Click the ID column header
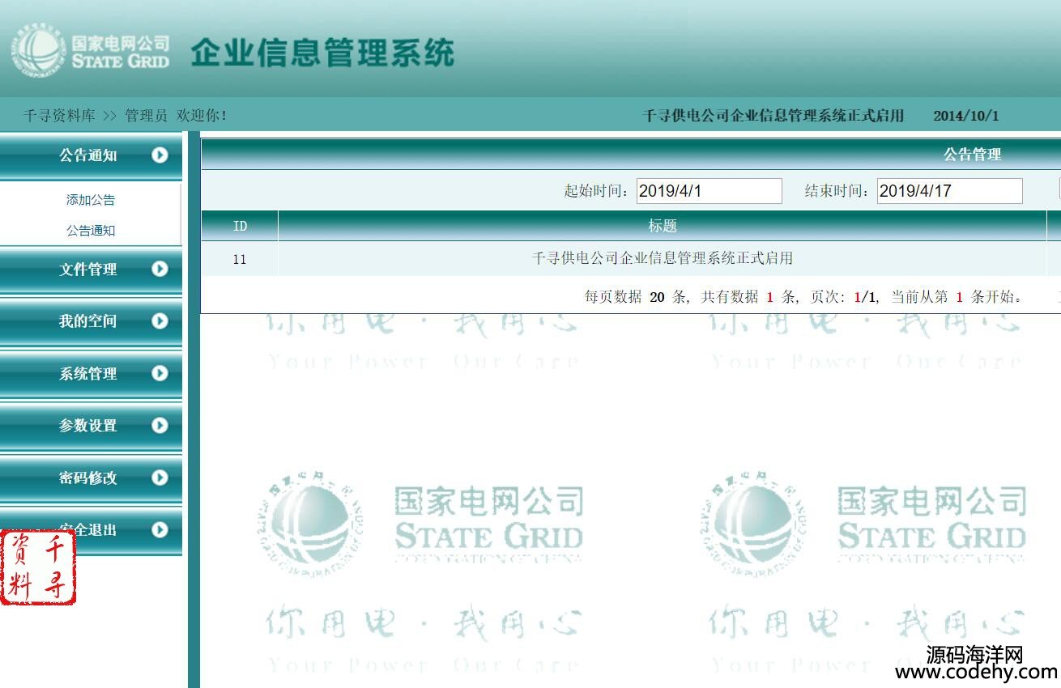The image size is (1061, 688). tap(240, 227)
